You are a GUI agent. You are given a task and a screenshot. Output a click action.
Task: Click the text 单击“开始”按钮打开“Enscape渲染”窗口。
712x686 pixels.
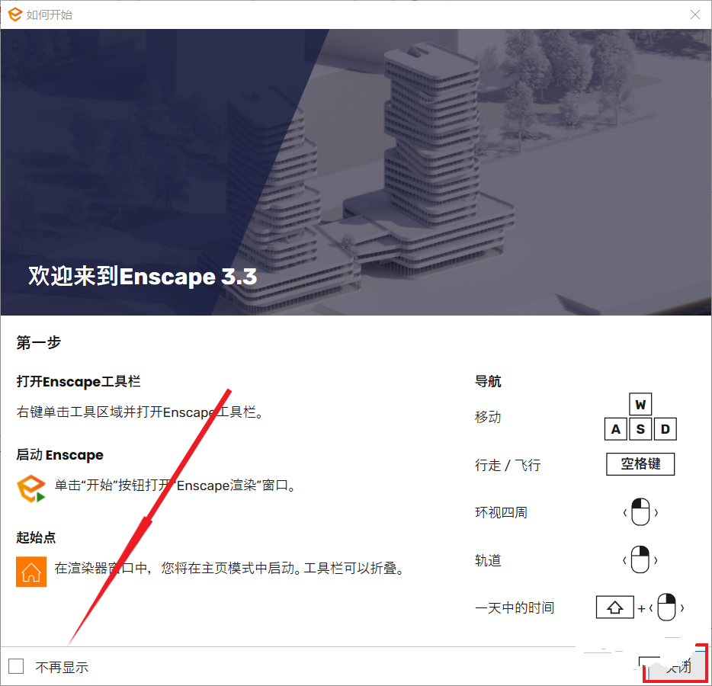click(176, 486)
